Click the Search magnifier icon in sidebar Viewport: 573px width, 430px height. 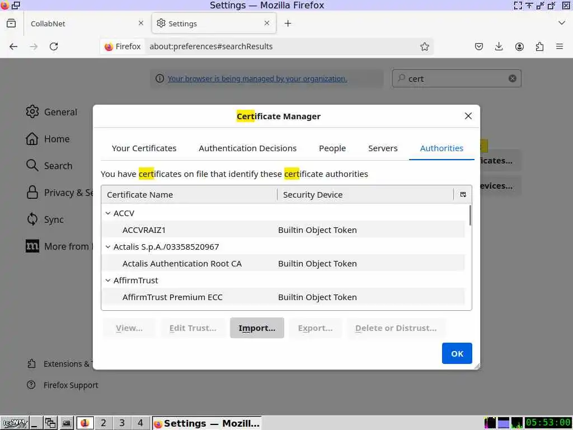32,165
